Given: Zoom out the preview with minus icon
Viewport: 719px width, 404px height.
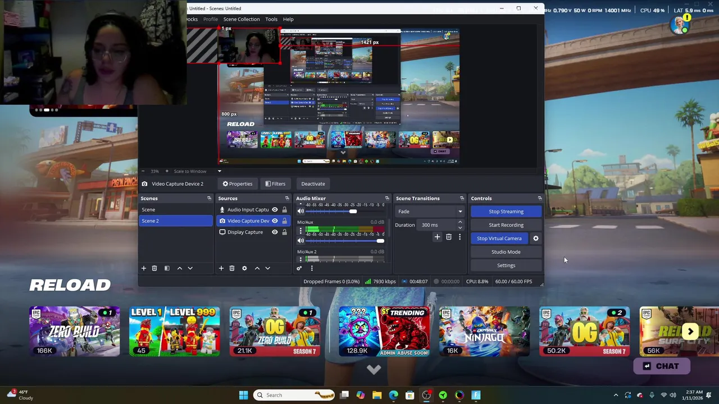Looking at the screenshot, I should 143,171.
